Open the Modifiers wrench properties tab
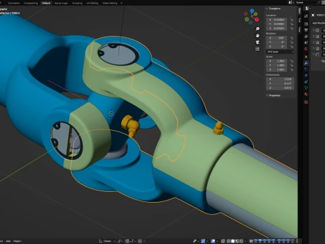The width and height of the screenshot is (325, 244). click(306, 63)
